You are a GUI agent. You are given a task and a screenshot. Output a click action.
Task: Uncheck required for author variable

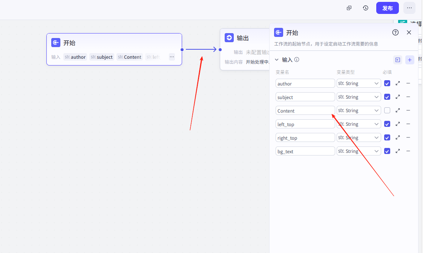387,84
